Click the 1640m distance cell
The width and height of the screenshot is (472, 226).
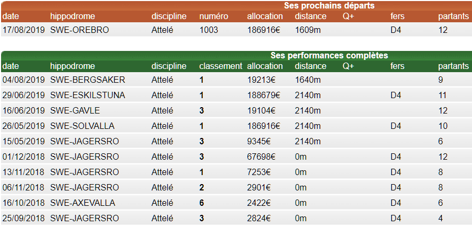coord(308,80)
